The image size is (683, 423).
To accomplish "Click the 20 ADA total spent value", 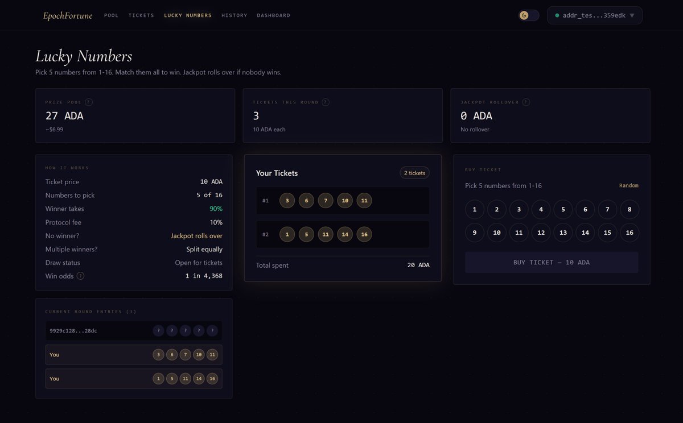I will point(418,265).
